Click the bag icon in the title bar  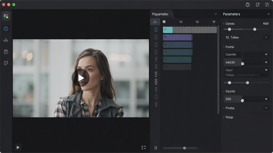tap(248, 5)
